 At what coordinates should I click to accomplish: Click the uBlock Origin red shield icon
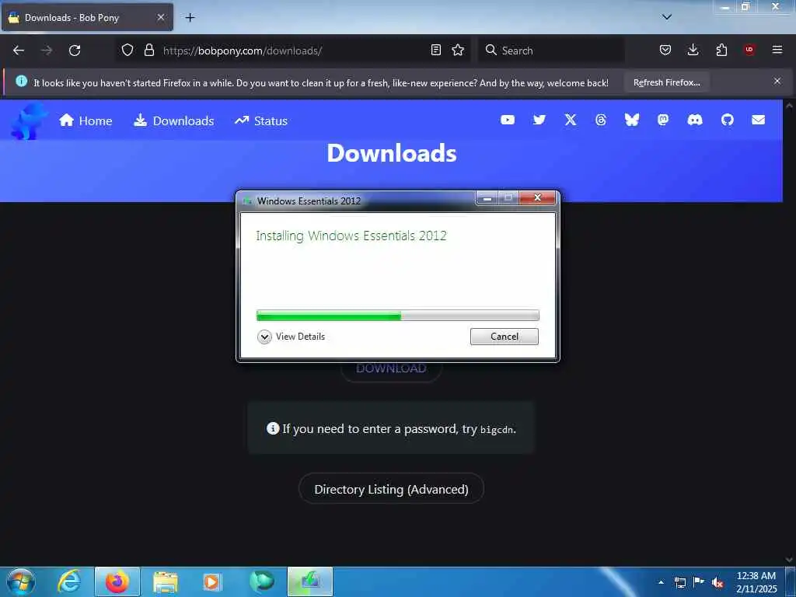(749, 50)
